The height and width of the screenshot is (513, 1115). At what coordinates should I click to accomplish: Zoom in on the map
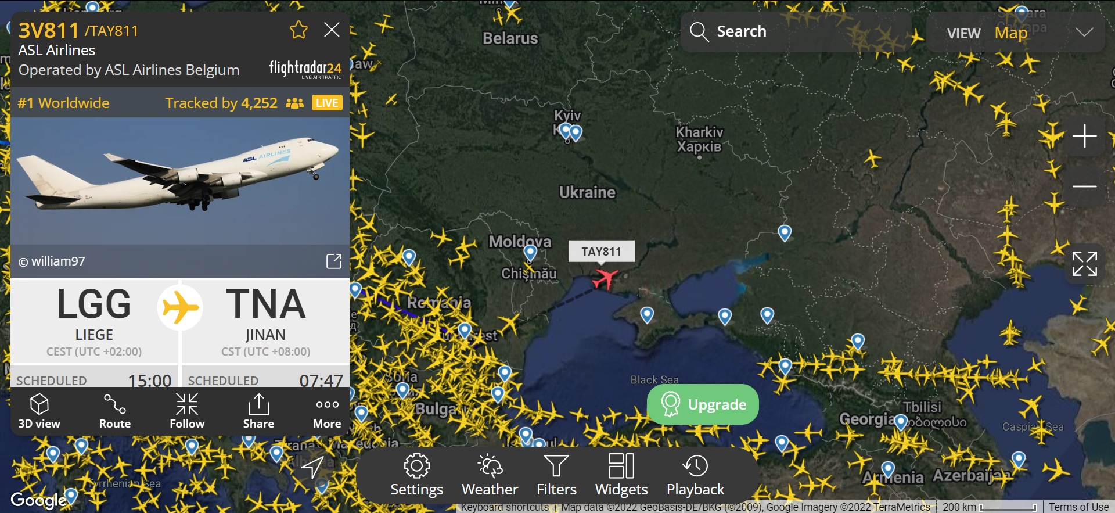[x=1084, y=137]
